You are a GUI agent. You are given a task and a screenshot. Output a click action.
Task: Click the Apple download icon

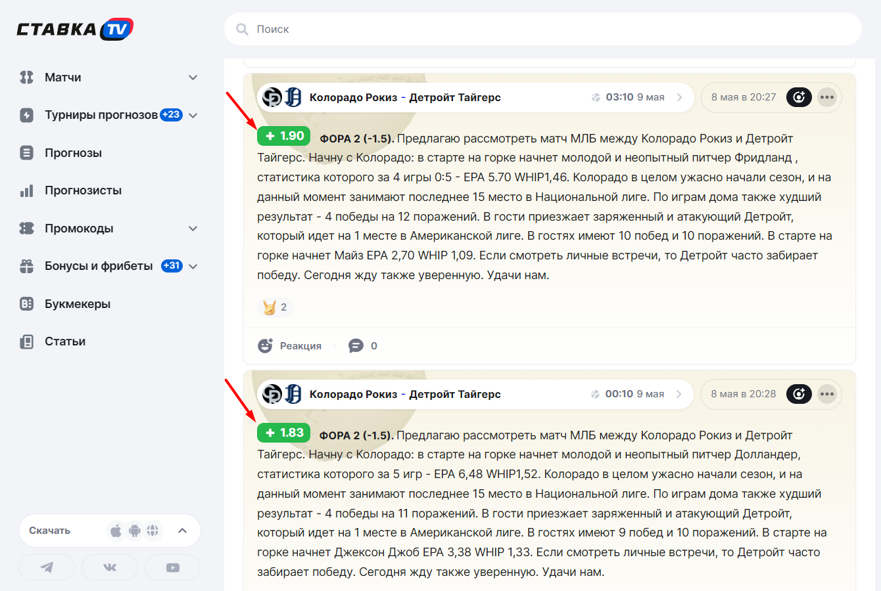(116, 531)
